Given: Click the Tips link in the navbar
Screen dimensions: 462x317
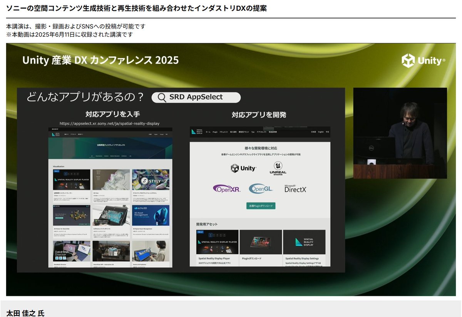Looking at the screenshot, I should 253,132.
